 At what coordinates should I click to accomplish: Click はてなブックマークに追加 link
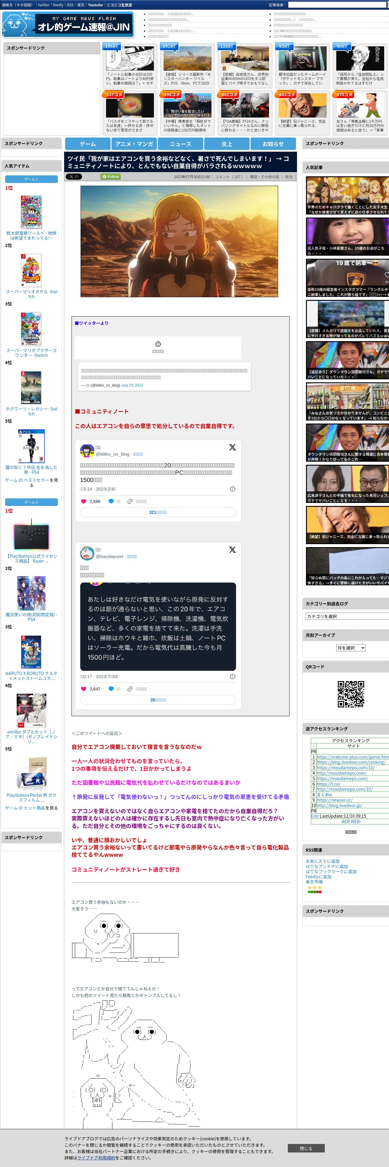coord(331,872)
